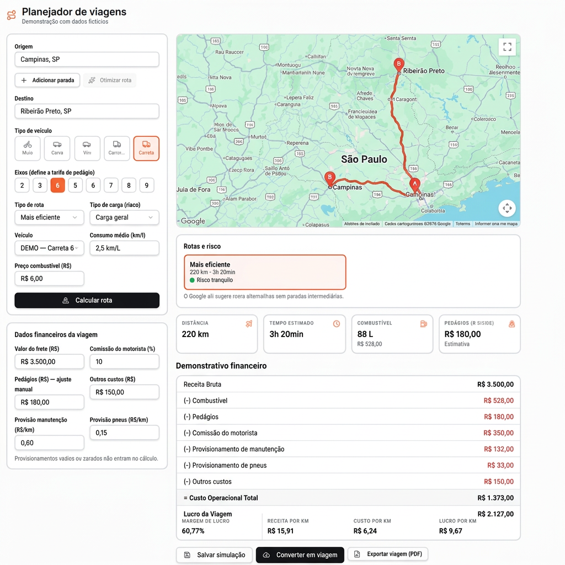Click Informer ona me mapa link
The width and height of the screenshot is (565, 565).
(496, 224)
